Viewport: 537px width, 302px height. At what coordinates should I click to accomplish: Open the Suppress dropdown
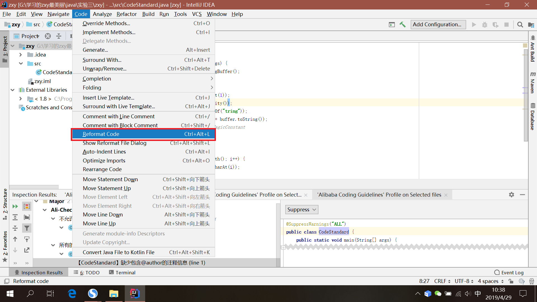coord(302,209)
